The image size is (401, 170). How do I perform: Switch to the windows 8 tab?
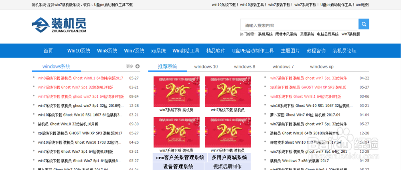coord(245,67)
